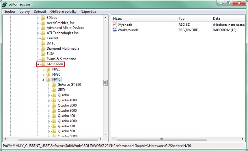Click the NV30 folder icon
The height and width of the screenshot is (151, 248).
(x=48, y=74)
